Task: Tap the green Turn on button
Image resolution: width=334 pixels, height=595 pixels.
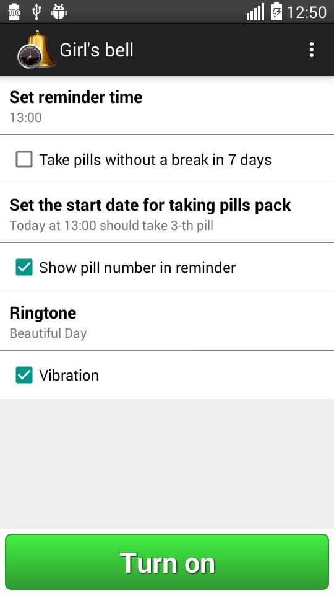Action: [167, 562]
